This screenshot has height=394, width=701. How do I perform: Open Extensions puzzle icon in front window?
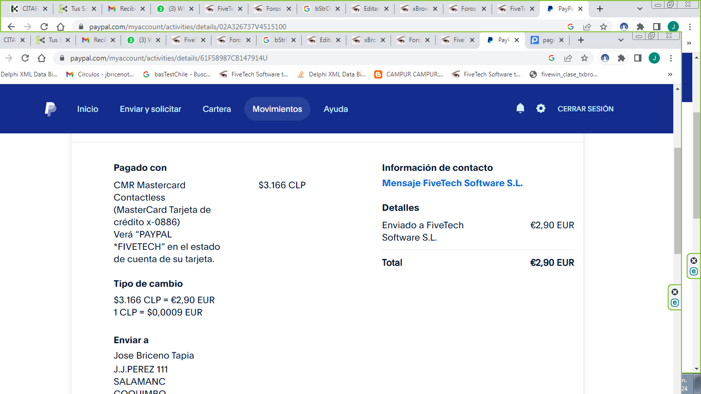pos(621,58)
